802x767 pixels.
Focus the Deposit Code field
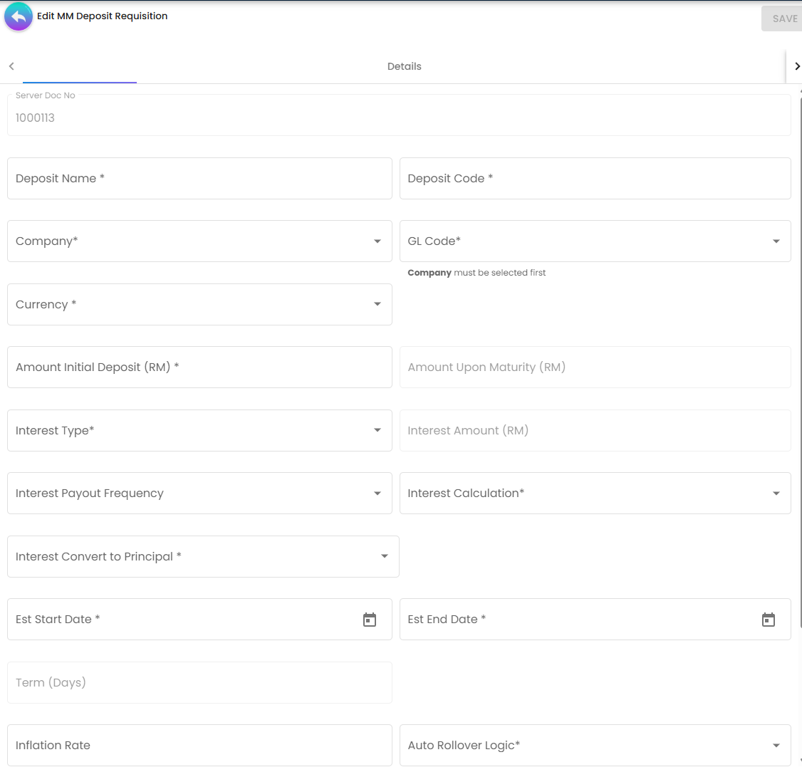click(x=595, y=179)
